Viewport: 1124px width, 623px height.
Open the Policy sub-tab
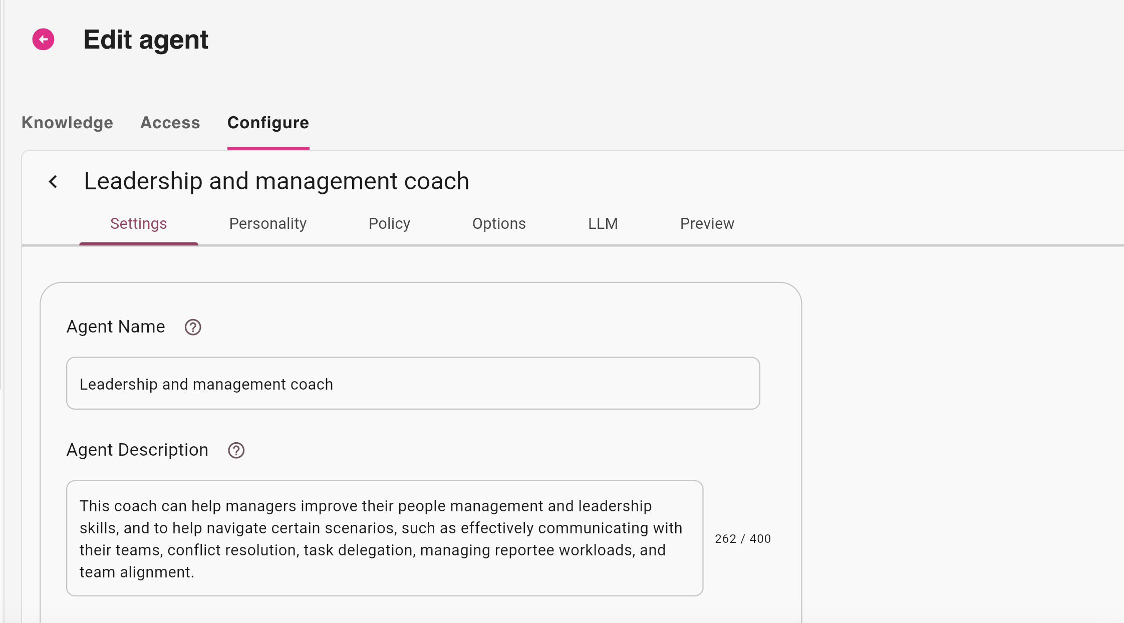point(389,223)
